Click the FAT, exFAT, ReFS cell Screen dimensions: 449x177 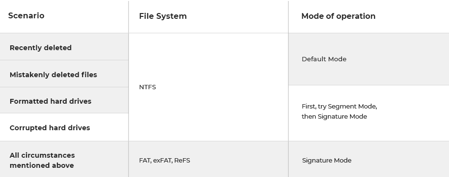(x=209, y=159)
